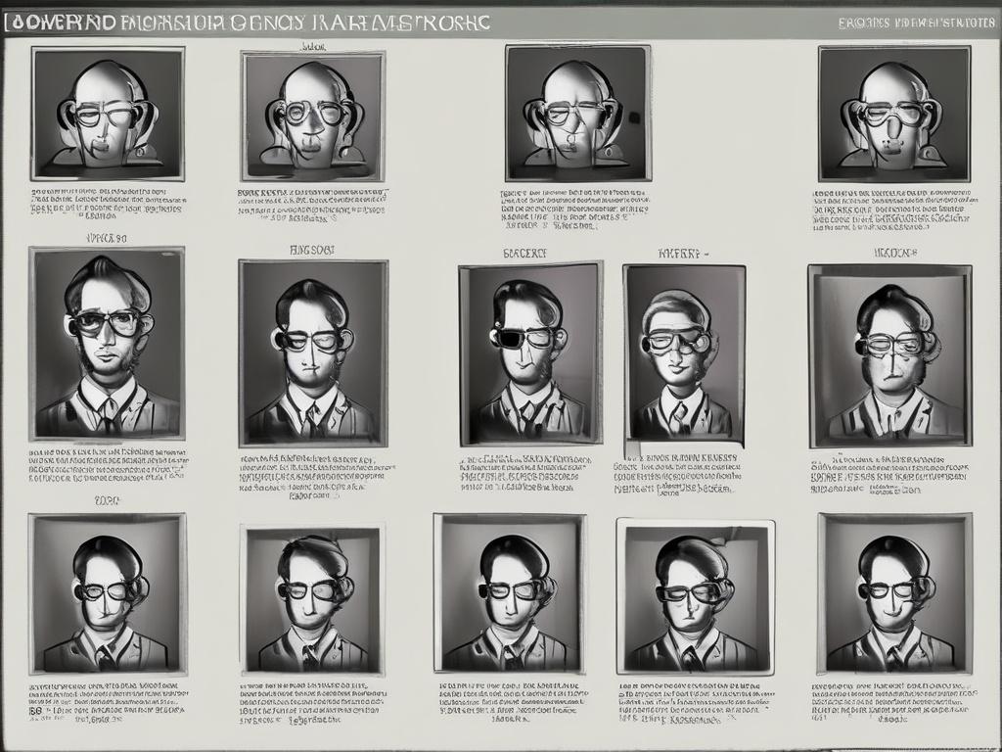Select the second portrait in the middle row

tap(313, 352)
